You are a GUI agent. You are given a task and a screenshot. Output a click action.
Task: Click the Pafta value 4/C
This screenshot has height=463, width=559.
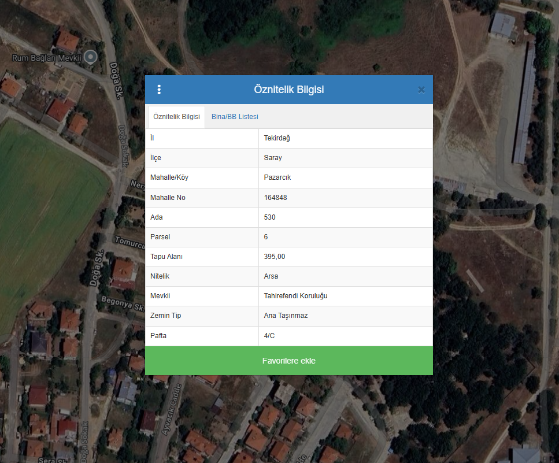tap(269, 335)
